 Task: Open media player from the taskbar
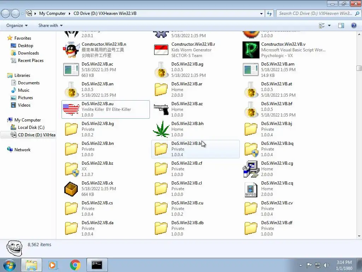[53, 265]
